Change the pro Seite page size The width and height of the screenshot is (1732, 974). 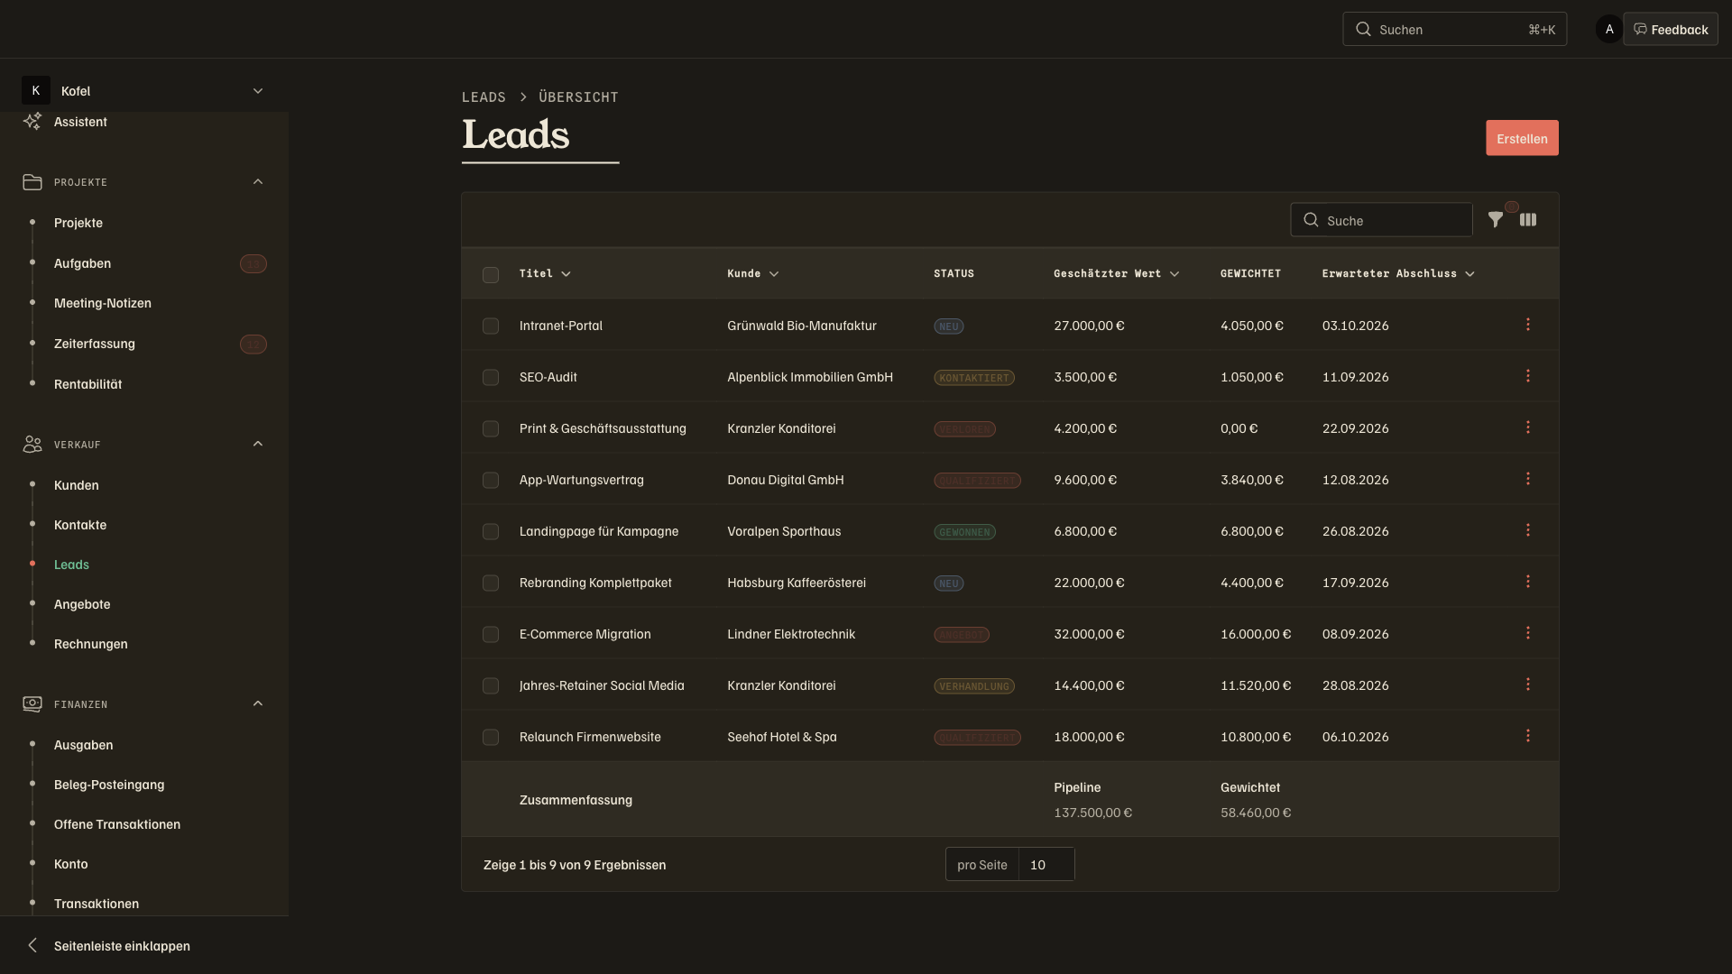click(x=1046, y=864)
